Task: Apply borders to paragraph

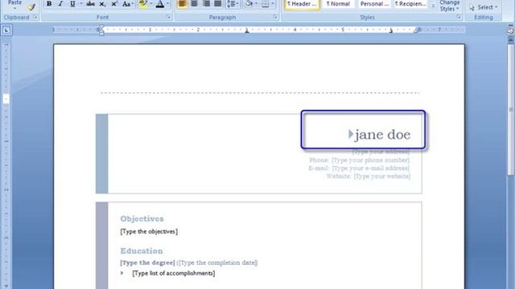Action: (x=265, y=3)
